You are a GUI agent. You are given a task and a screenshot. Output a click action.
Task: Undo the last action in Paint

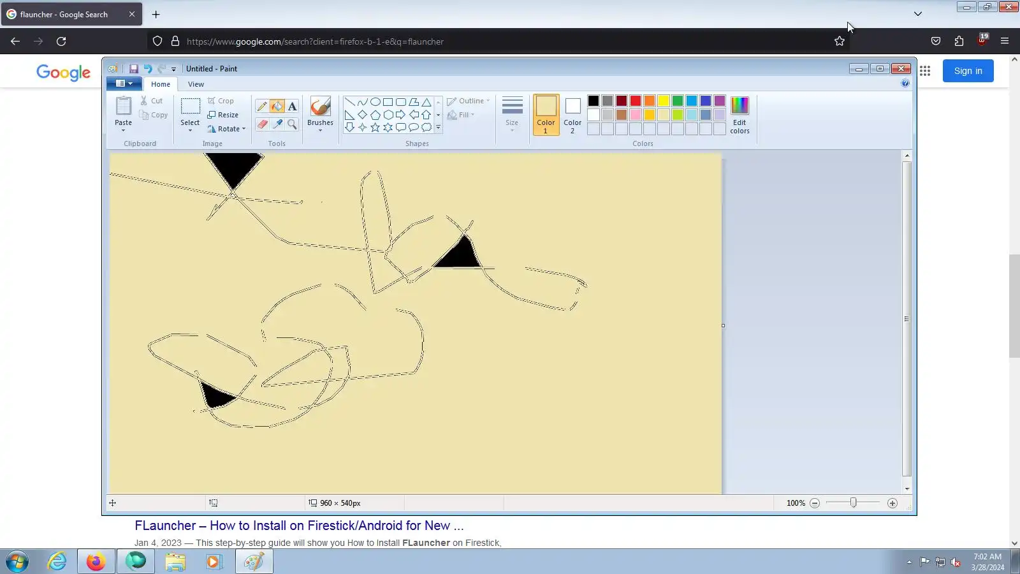148,69
